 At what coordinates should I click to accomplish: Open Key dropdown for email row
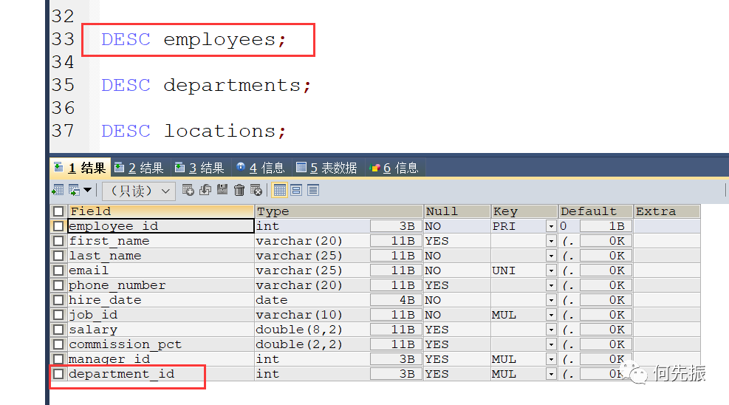pyautogui.click(x=551, y=270)
